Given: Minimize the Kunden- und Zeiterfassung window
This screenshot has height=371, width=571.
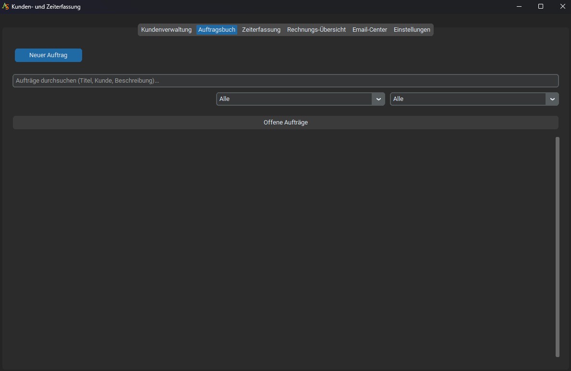Looking at the screenshot, I should tap(519, 7).
